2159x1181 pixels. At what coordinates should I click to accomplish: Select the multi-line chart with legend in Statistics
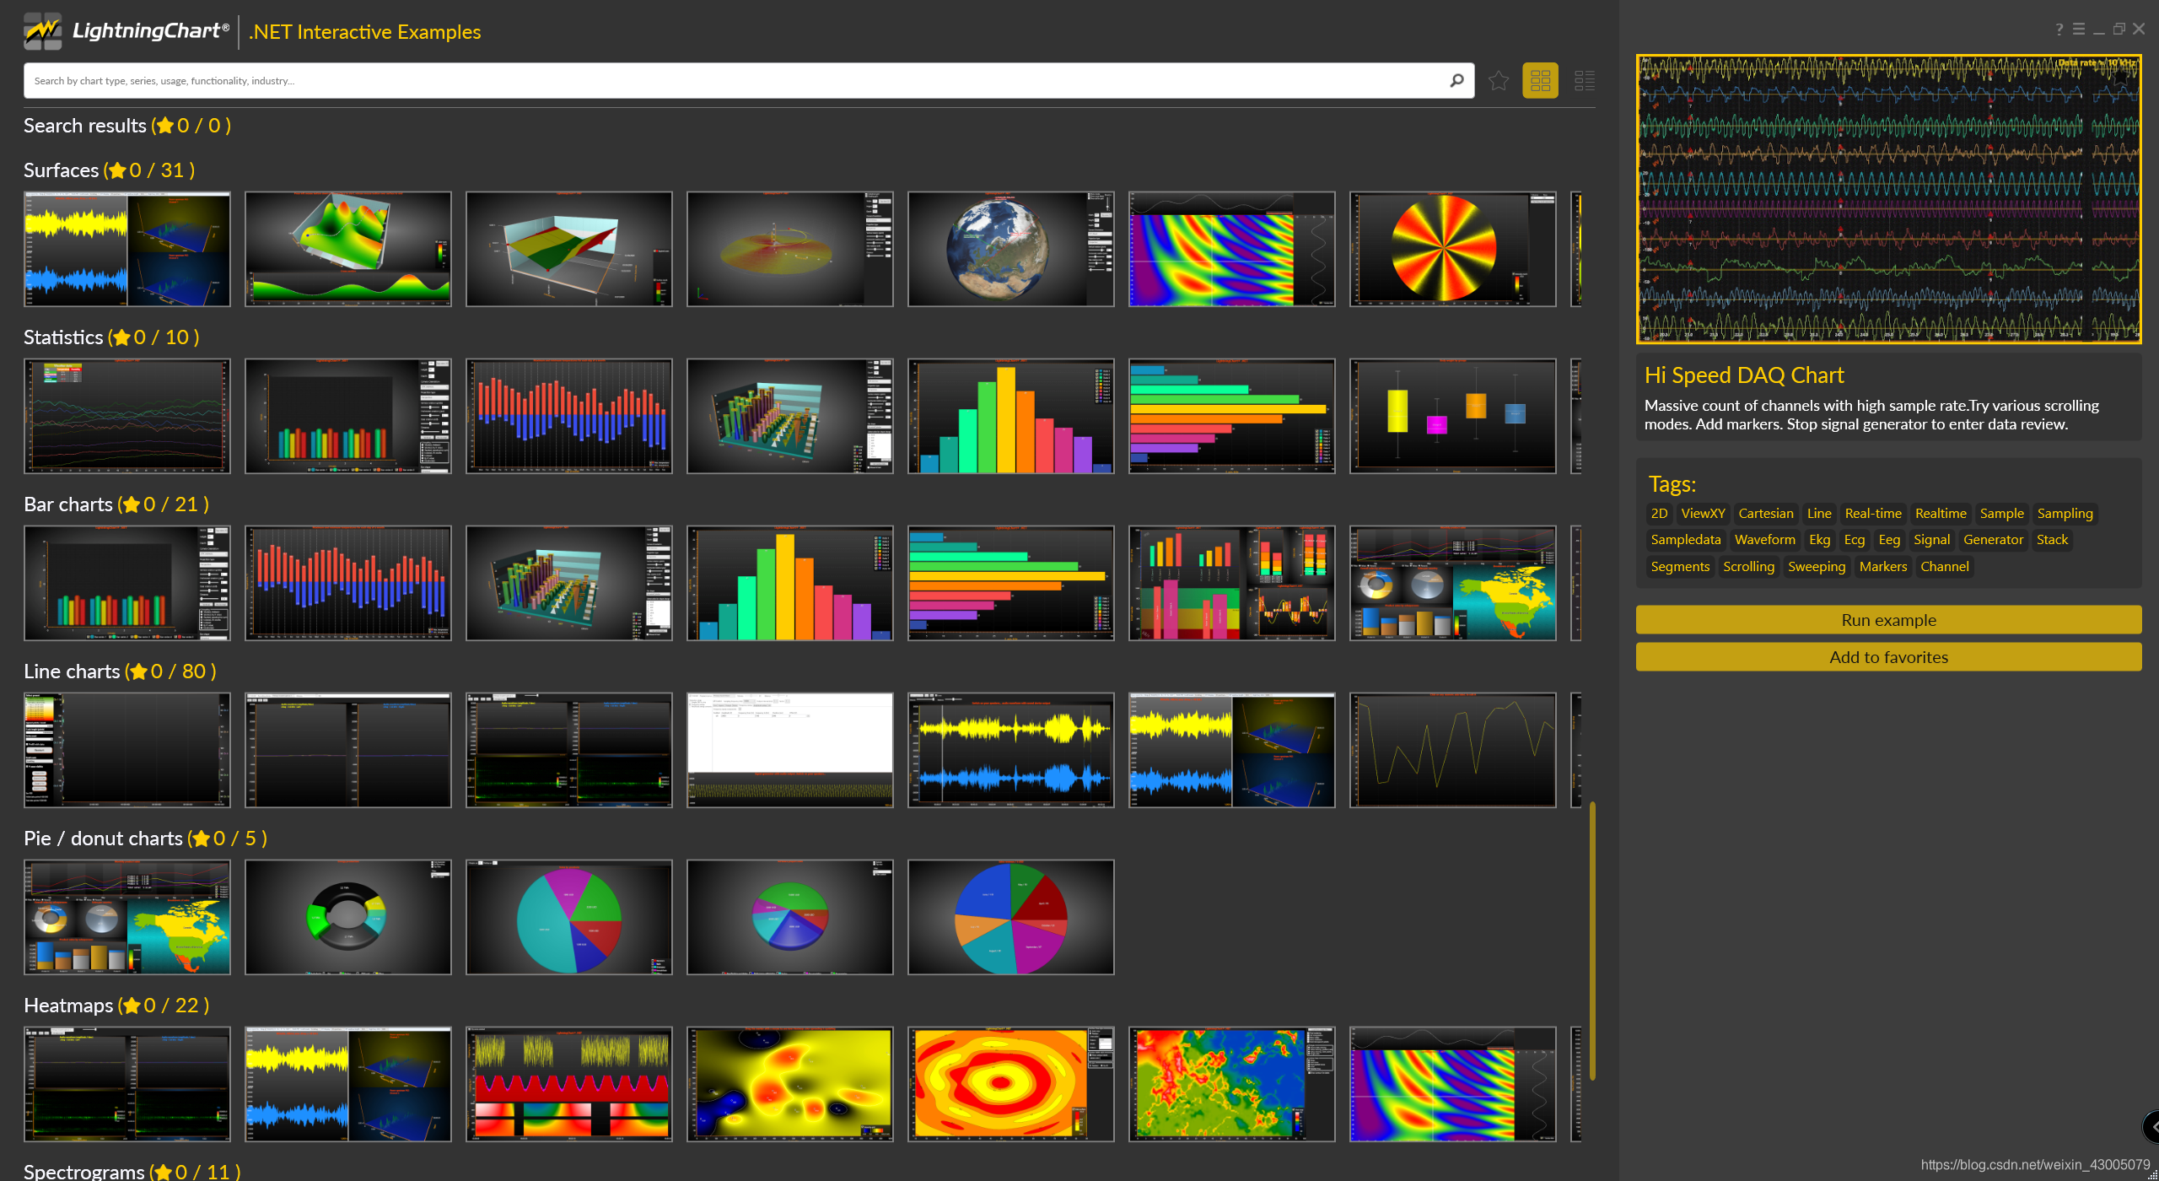(127, 416)
